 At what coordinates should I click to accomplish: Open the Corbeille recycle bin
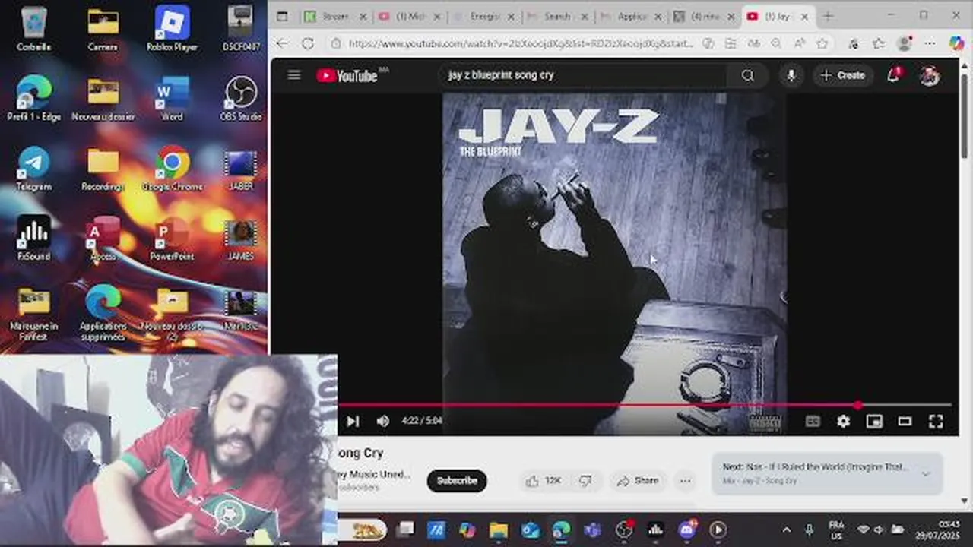[x=34, y=28]
